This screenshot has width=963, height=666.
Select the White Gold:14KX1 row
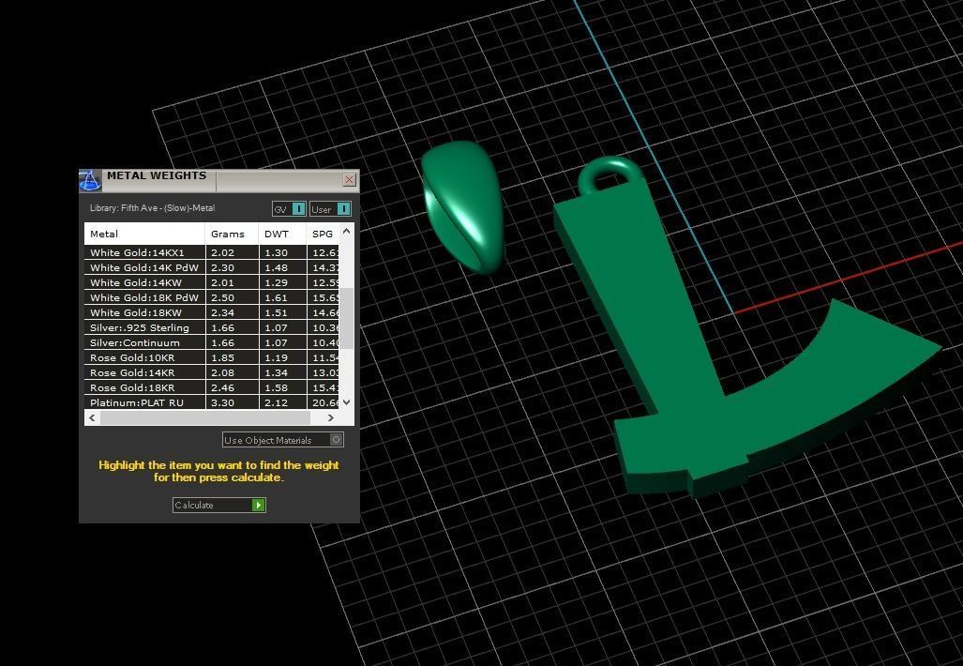point(212,252)
